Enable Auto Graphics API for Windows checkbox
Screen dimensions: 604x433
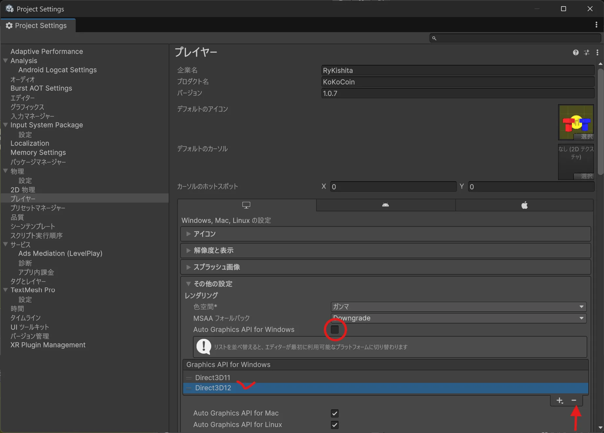click(335, 329)
